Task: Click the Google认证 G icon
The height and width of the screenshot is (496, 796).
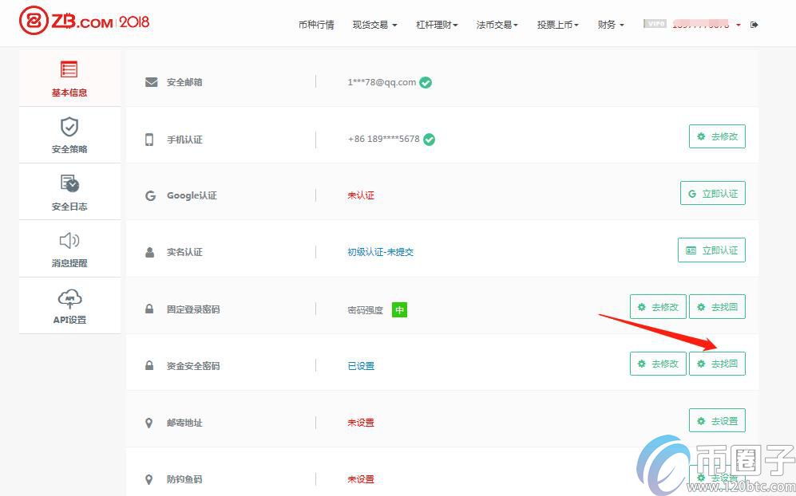Action: [150, 195]
